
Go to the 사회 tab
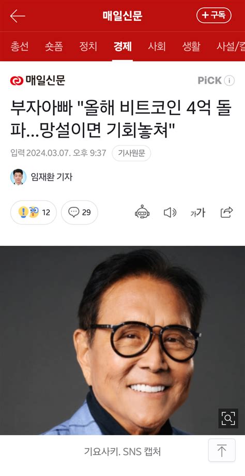click(157, 47)
